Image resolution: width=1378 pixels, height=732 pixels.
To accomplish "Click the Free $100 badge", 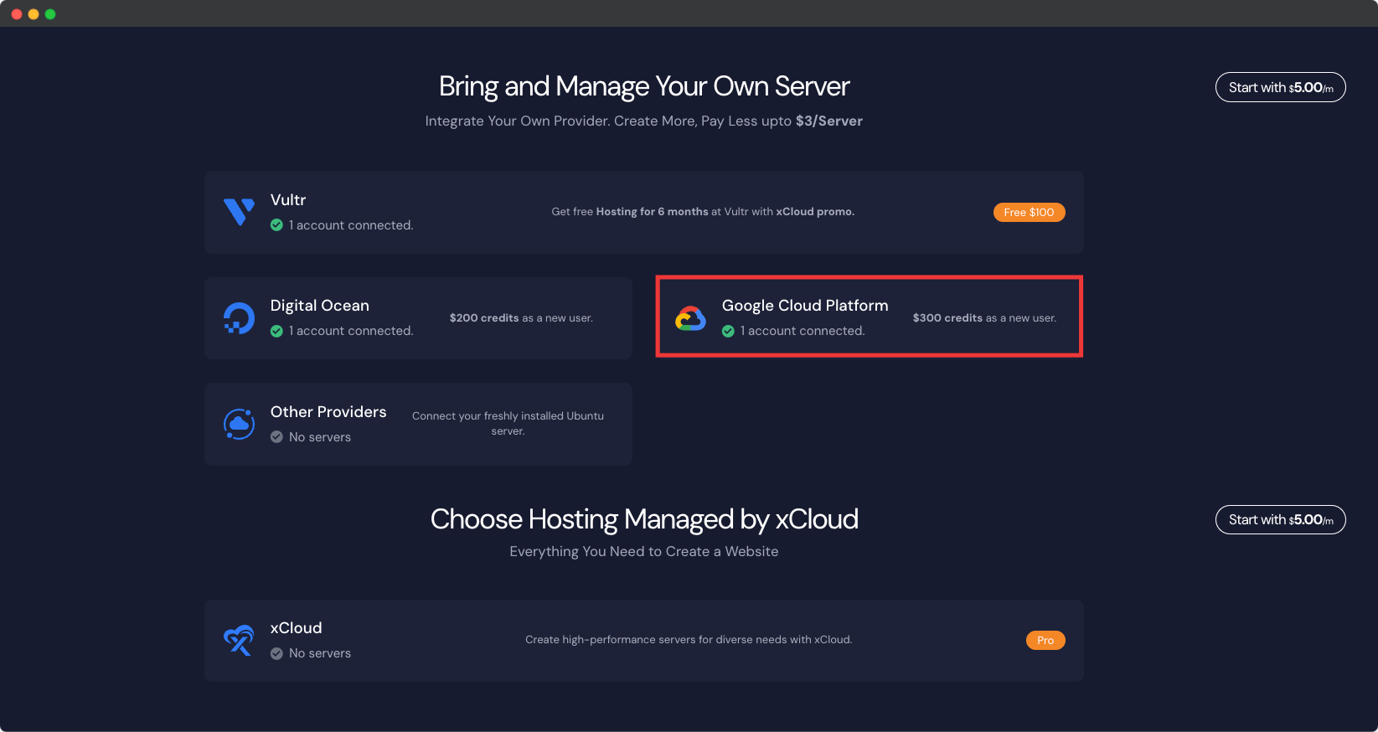I will tap(1029, 213).
